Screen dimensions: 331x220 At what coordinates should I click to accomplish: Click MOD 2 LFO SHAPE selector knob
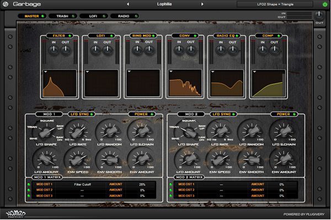[188, 132]
